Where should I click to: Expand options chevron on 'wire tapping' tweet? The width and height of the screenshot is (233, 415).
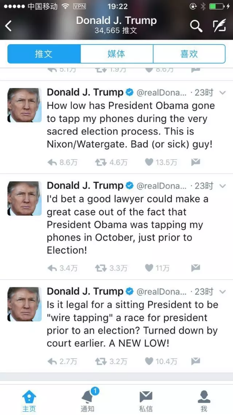[223, 292]
